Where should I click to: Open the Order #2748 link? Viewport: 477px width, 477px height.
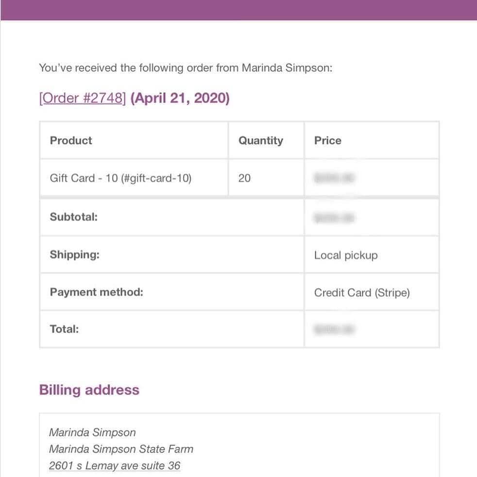pos(83,98)
